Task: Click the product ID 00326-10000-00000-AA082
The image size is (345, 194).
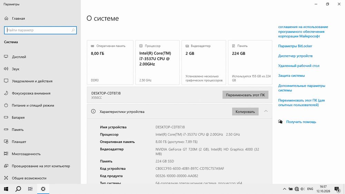Action: point(177,176)
